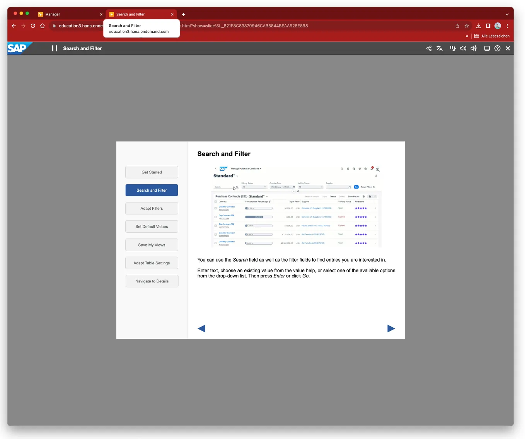Screen dimensions: 525x439
Task: Open Chrome three-dot menu
Action: point(507,26)
